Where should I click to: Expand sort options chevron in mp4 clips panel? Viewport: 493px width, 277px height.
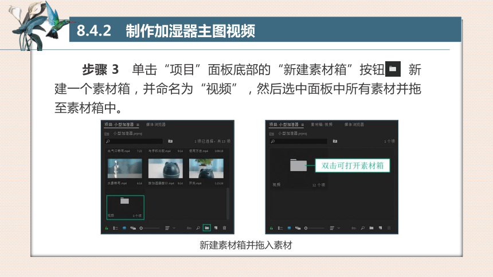click(174, 228)
